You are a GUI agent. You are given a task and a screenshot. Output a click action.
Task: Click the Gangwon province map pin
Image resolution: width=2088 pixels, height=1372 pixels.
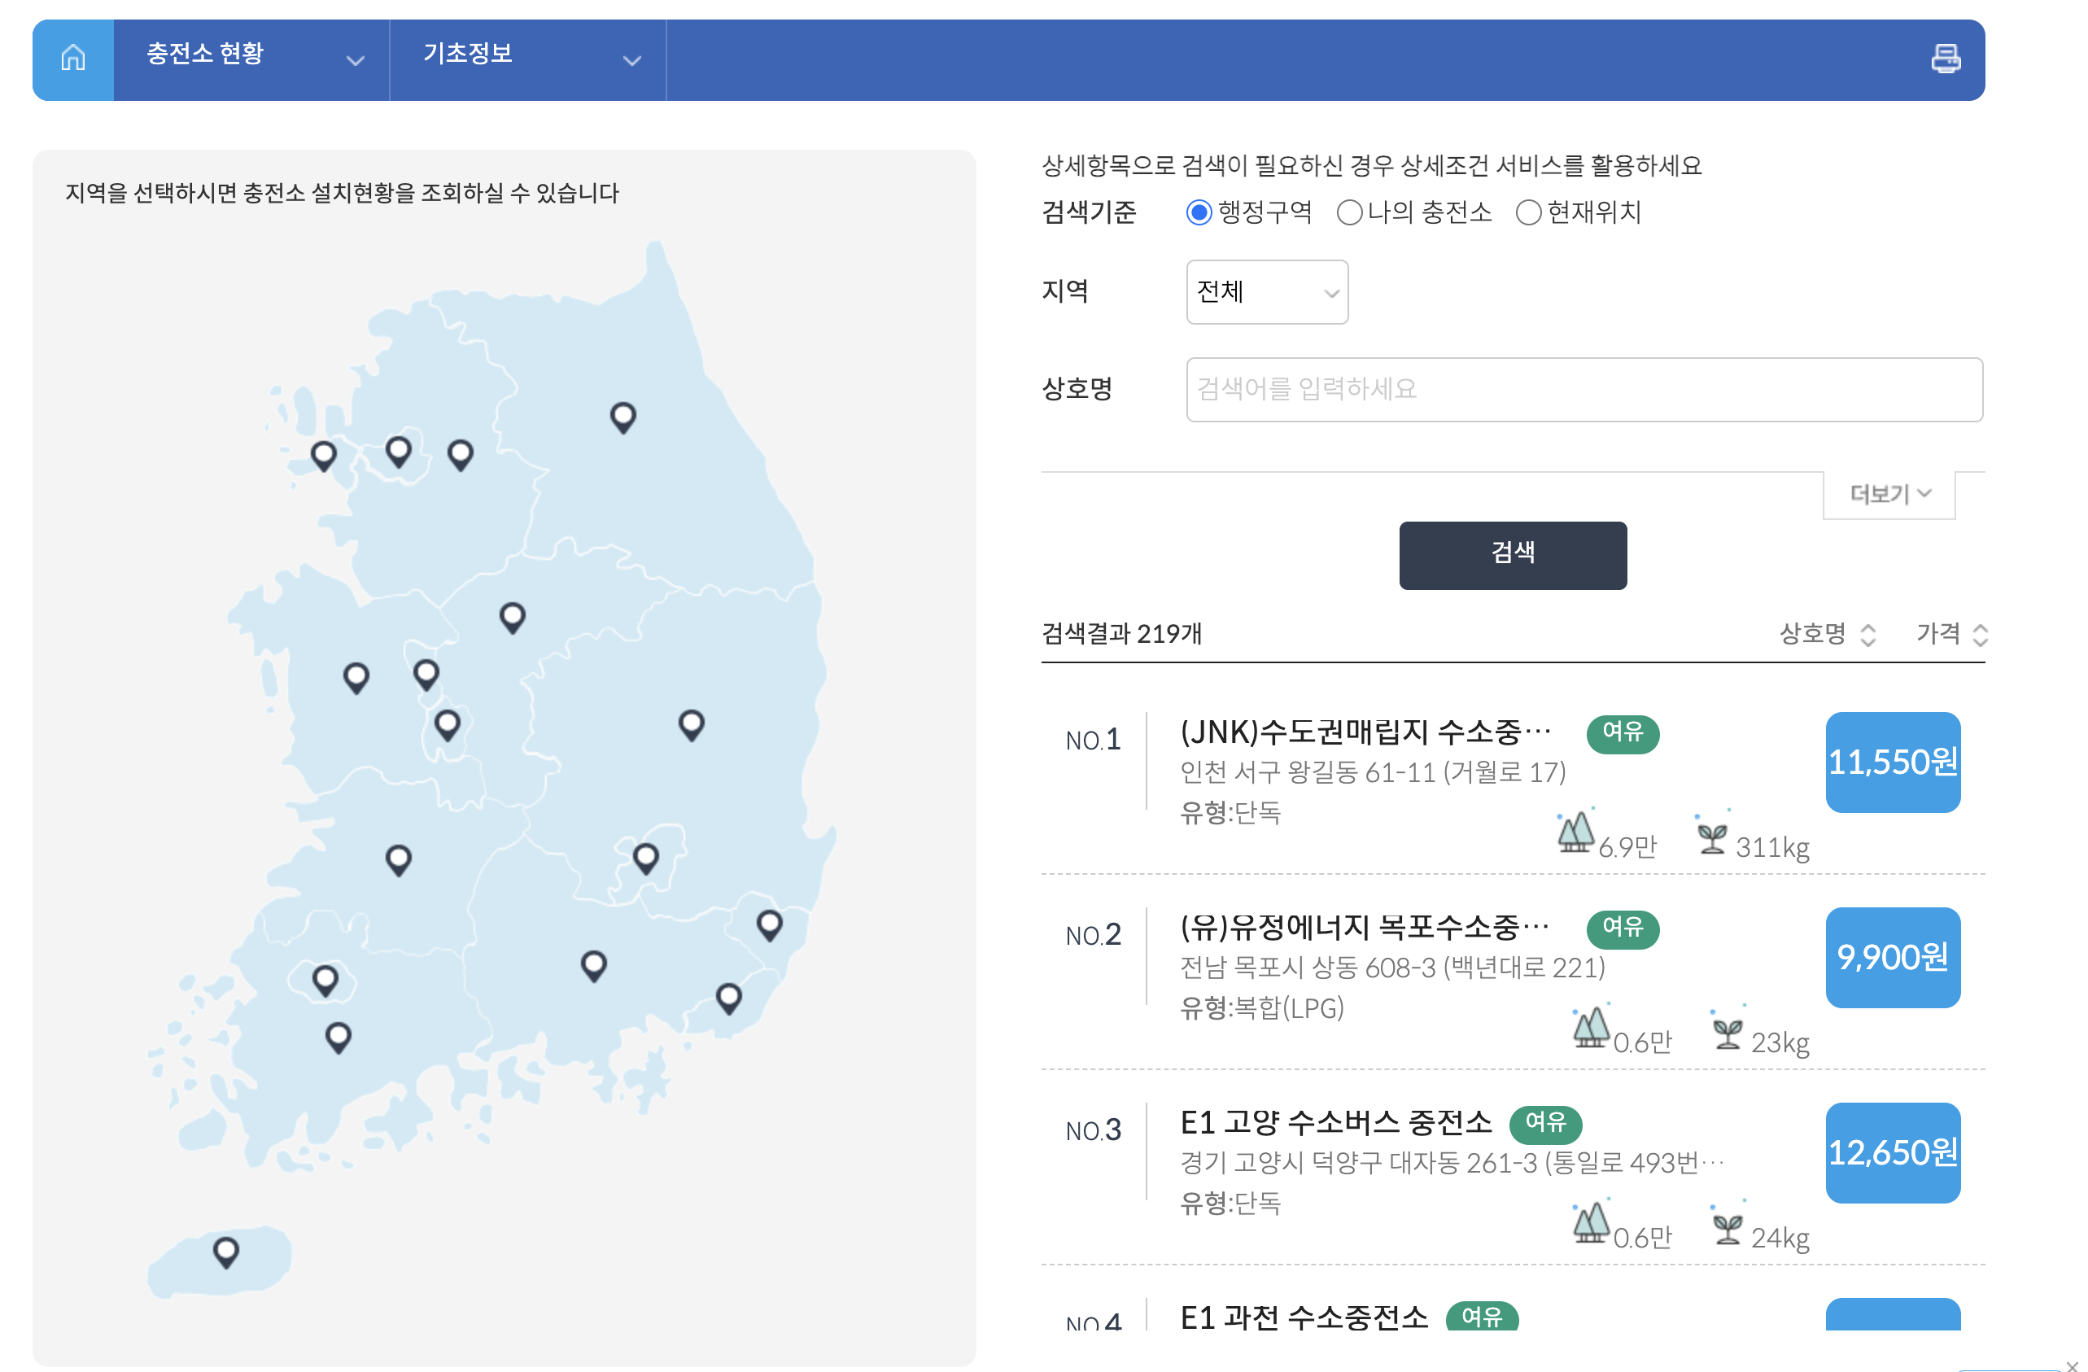622,416
